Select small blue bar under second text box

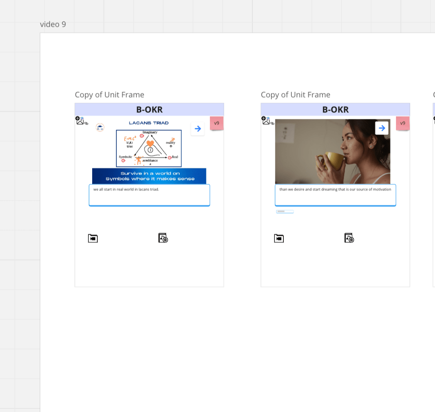tap(285, 212)
